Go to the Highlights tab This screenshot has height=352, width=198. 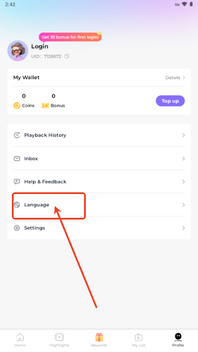click(59, 340)
